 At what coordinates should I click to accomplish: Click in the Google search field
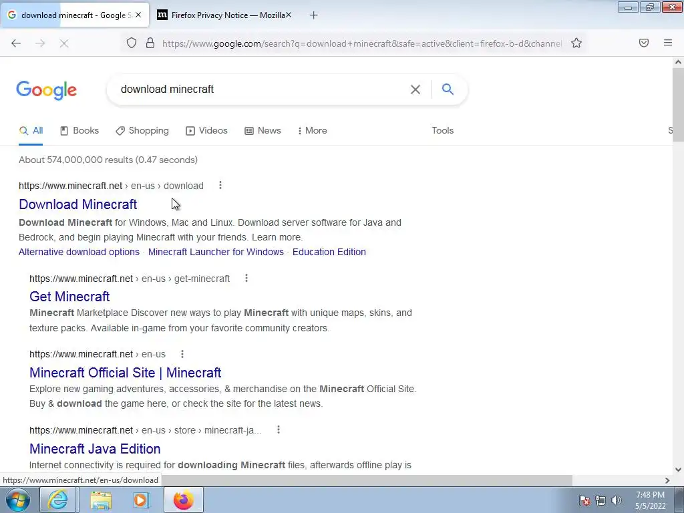pos(262,90)
